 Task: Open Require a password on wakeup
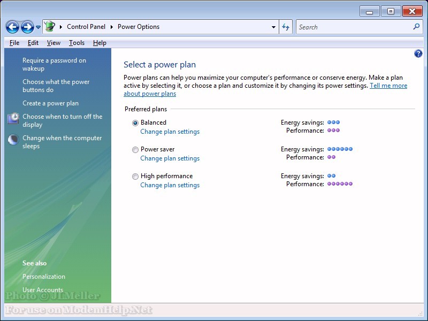pos(54,64)
